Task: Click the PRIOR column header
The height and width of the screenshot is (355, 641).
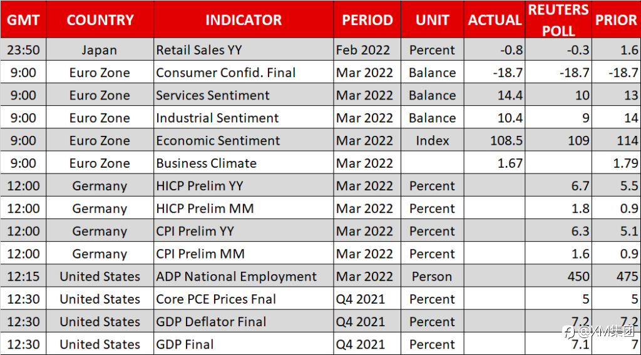Action: [616, 19]
